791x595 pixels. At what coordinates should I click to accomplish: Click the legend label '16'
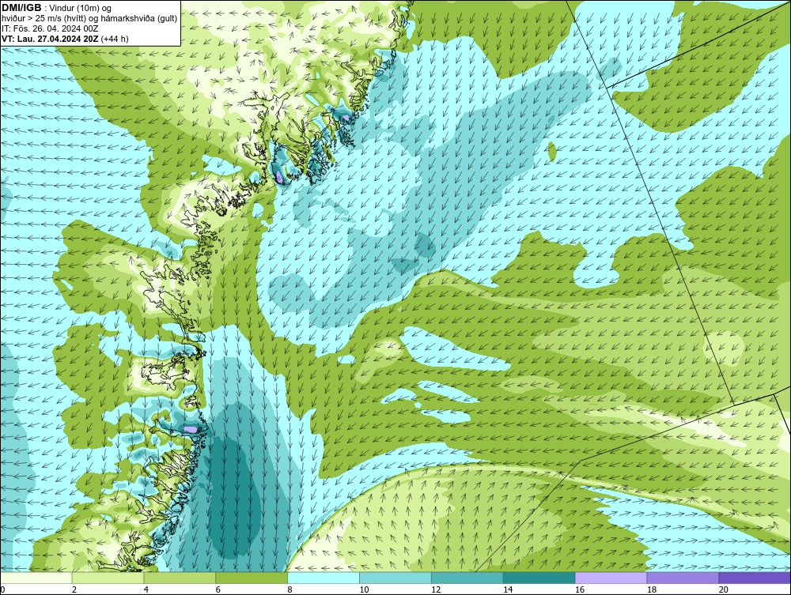[579, 589]
